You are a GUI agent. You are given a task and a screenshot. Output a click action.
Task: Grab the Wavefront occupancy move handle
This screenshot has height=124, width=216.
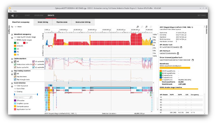tap(12, 38)
